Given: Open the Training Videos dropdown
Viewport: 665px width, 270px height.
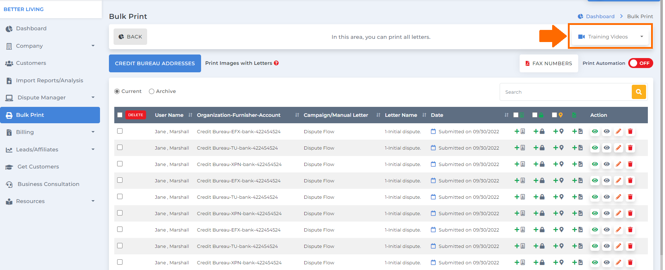Looking at the screenshot, I should pyautogui.click(x=610, y=37).
